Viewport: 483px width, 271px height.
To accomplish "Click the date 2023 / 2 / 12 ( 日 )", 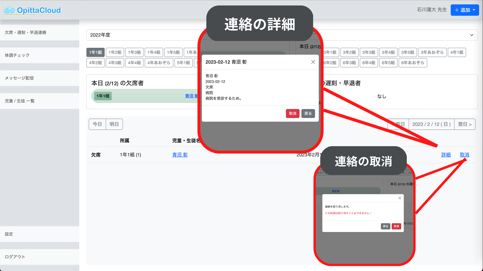I will tap(432, 124).
